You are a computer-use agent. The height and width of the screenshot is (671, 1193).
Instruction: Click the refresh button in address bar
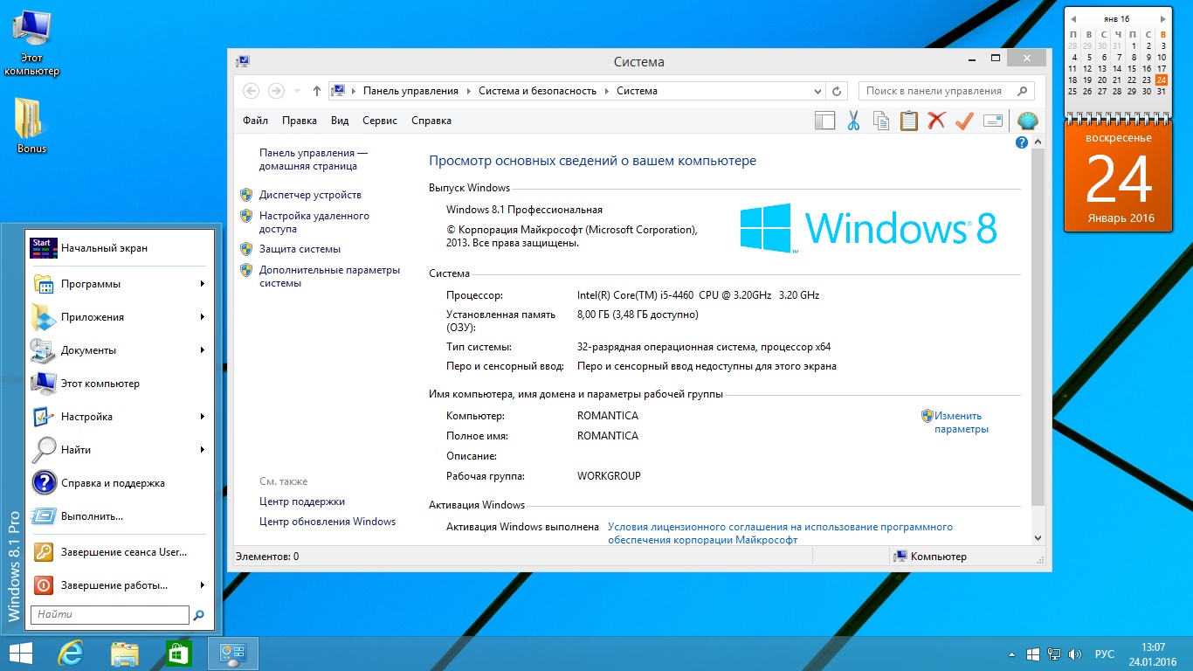(x=837, y=91)
